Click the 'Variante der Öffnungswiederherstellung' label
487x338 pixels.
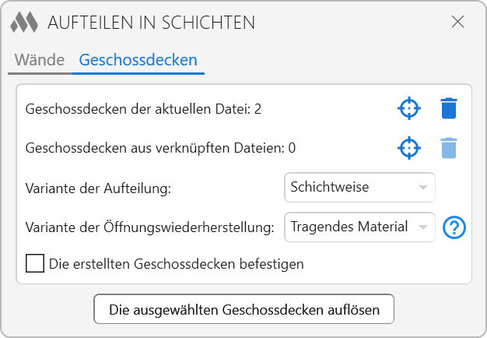point(150,227)
